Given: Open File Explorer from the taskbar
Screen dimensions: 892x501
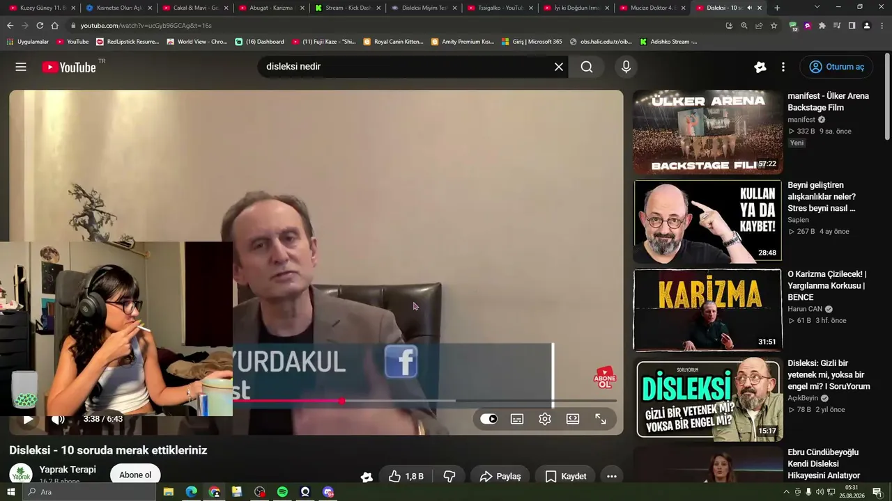Looking at the screenshot, I should click(168, 492).
